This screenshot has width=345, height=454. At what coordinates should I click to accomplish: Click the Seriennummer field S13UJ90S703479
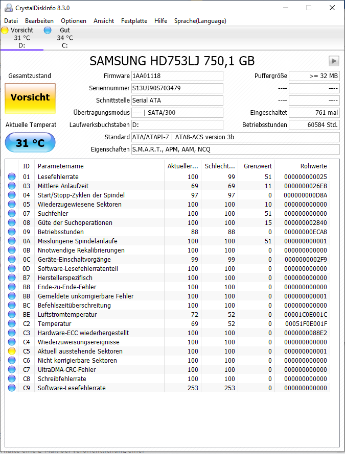click(x=177, y=88)
